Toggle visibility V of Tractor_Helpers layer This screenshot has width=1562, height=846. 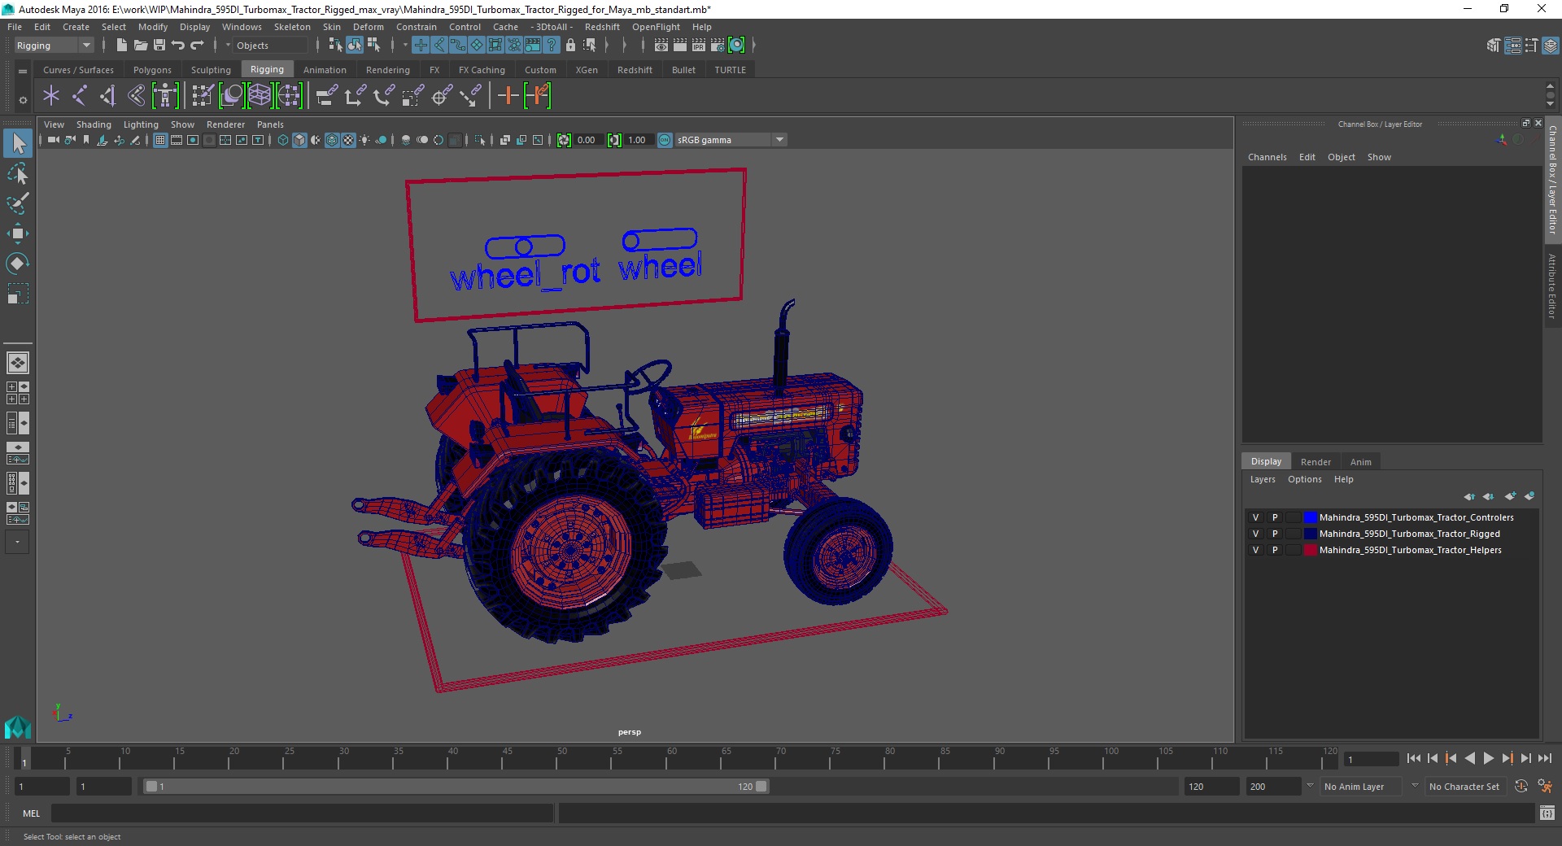[x=1255, y=550]
